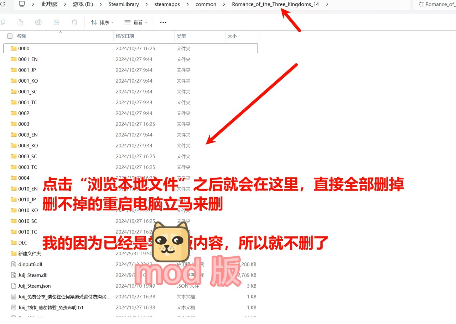Select the 0004 folder icon
The image size is (456, 324).
(14, 178)
